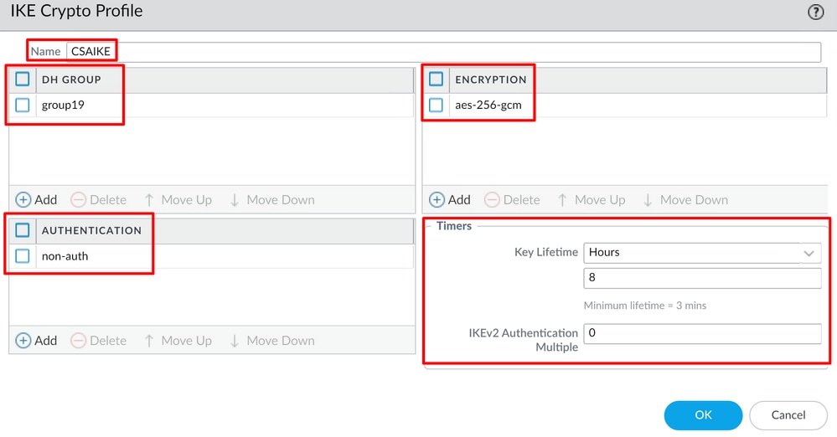Image resolution: width=837 pixels, height=437 pixels.
Task: Add a new Authentication entry
Action: pos(36,341)
